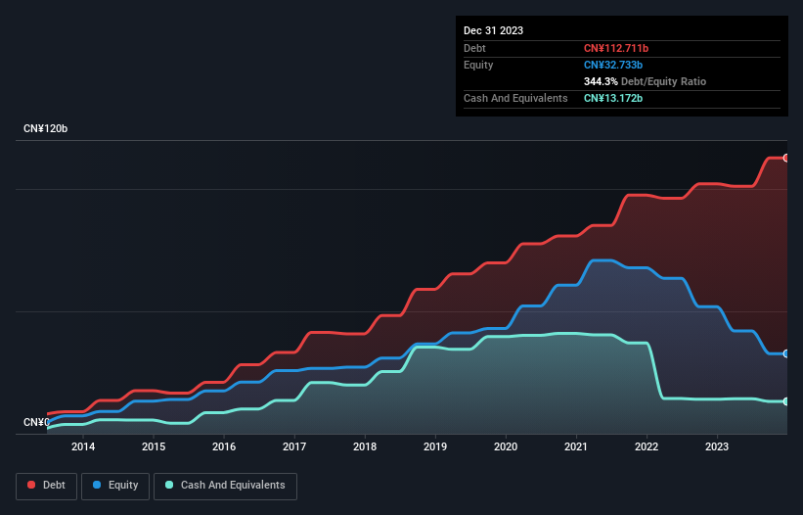Viewport: 803px width, 515px height.
Task: Toggle the Cash And Equivalents legend button
Action: click(x=225, y=486)
